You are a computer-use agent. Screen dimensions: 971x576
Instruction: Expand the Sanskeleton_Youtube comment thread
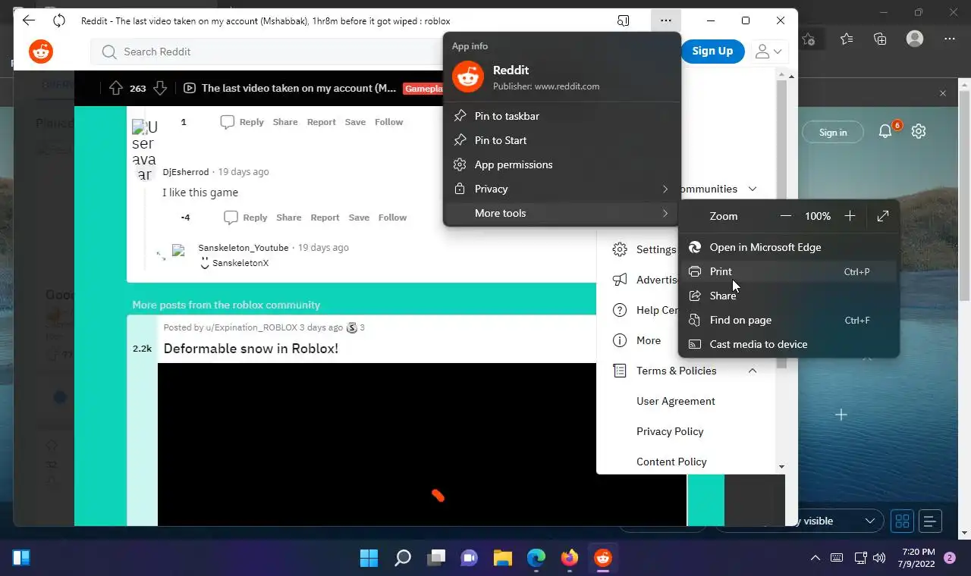click(x=161, y=256)
